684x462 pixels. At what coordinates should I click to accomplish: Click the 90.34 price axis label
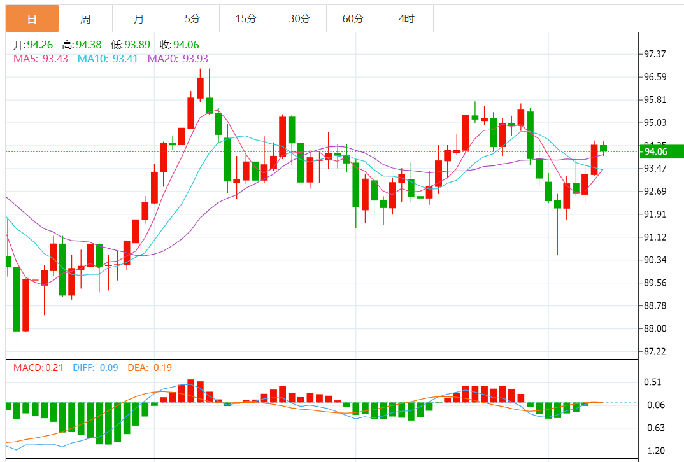click(x=655, y=260)
